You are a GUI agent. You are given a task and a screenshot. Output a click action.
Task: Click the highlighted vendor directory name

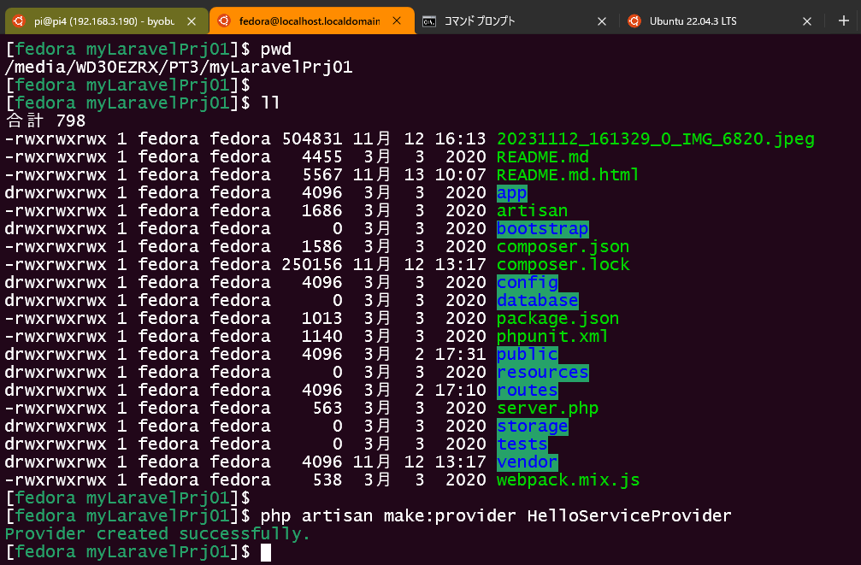tap(527, 462)
